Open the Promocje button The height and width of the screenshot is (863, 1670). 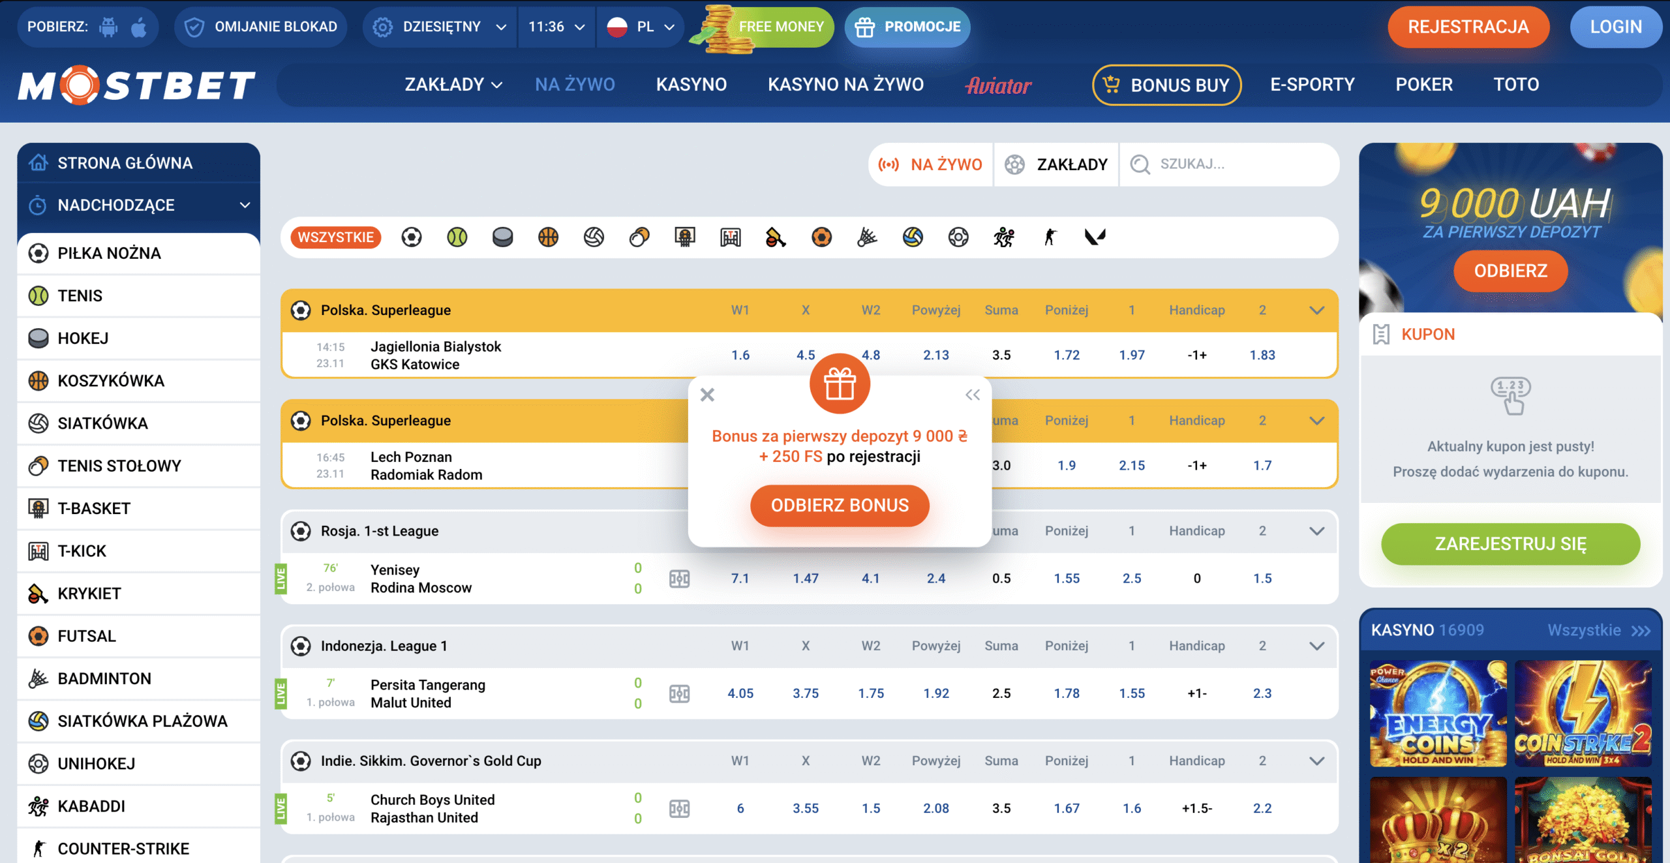pyautogui.click(x=907, y=27)
